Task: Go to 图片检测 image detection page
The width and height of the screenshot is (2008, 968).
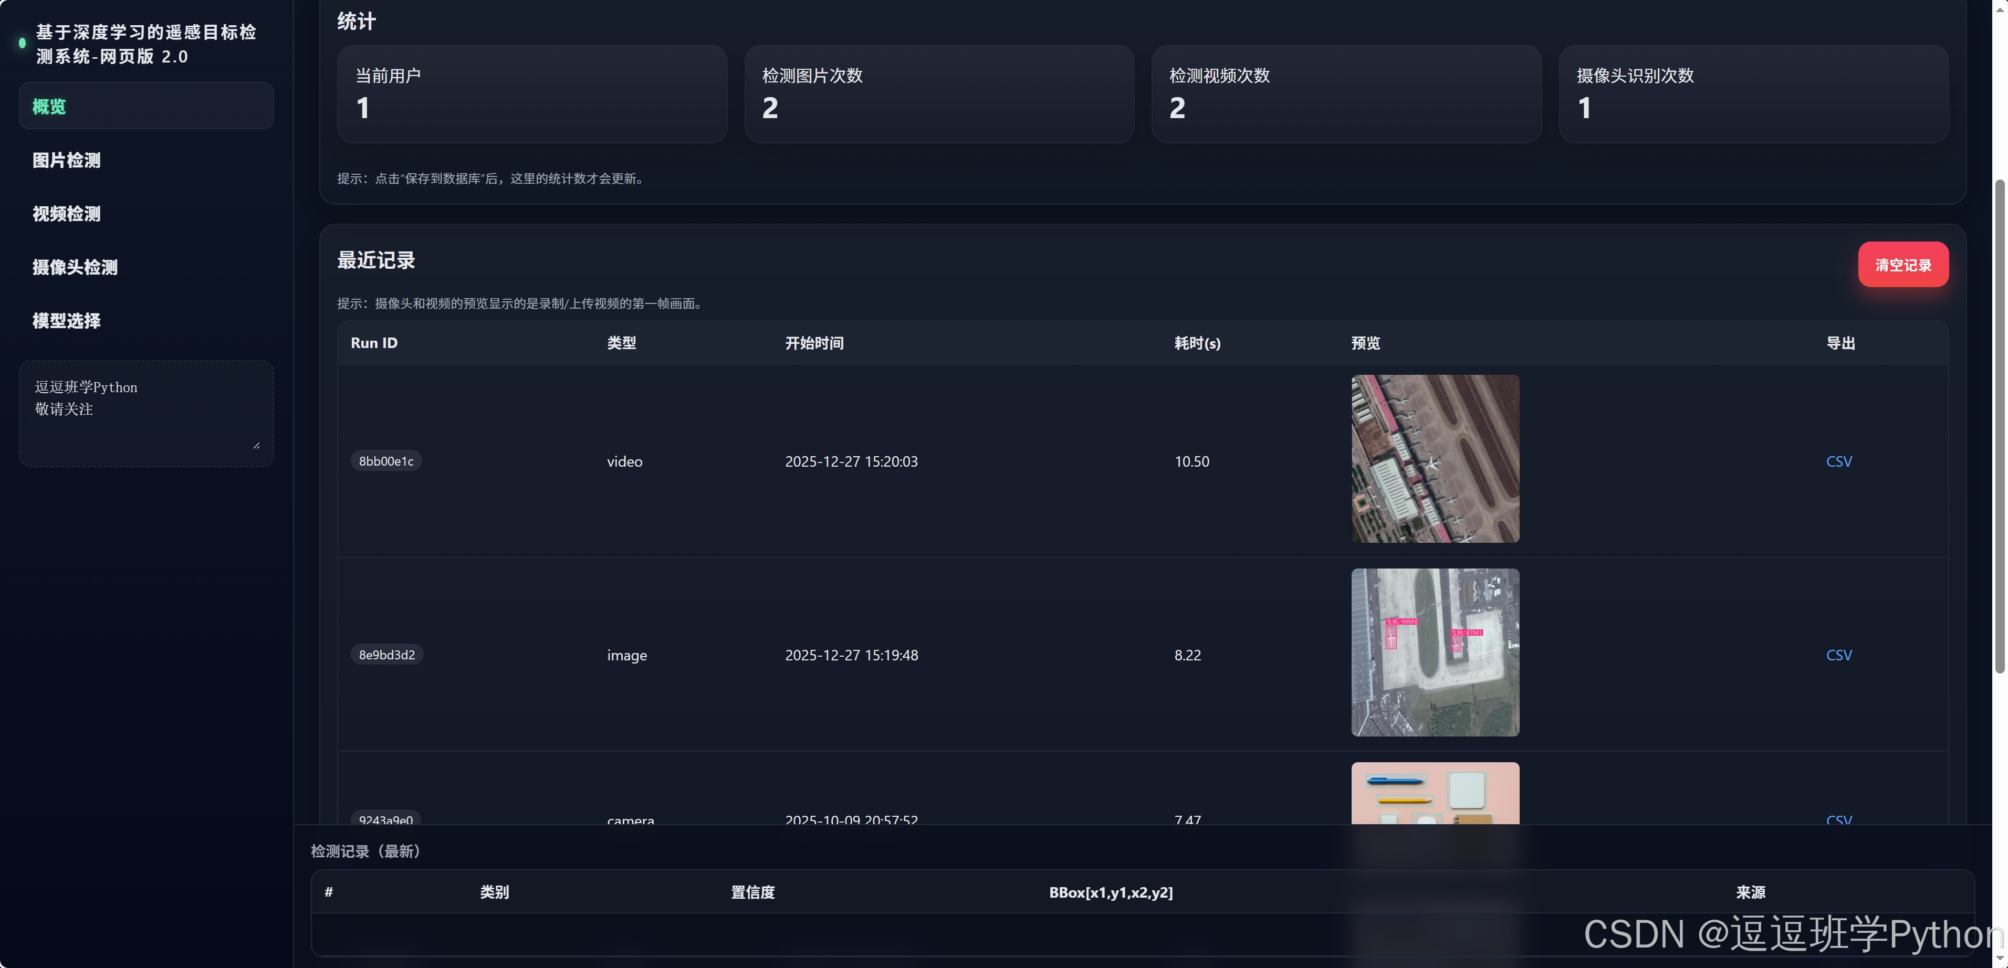Action: [146, 160]
